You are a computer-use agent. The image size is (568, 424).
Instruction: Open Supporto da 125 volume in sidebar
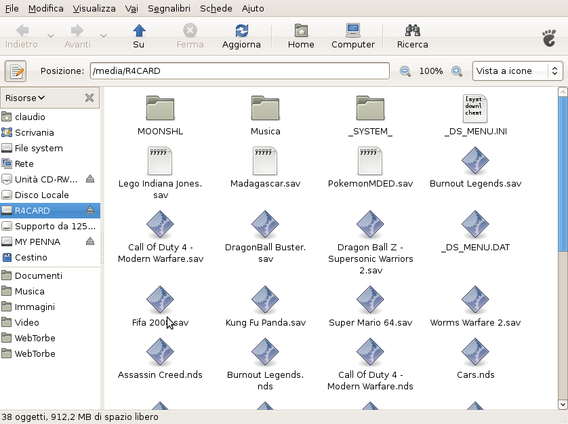coord(50,226)
